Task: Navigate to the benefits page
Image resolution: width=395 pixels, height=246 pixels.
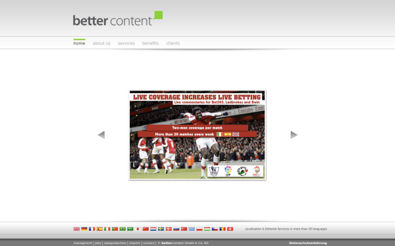Action: (x=150, y=43)
